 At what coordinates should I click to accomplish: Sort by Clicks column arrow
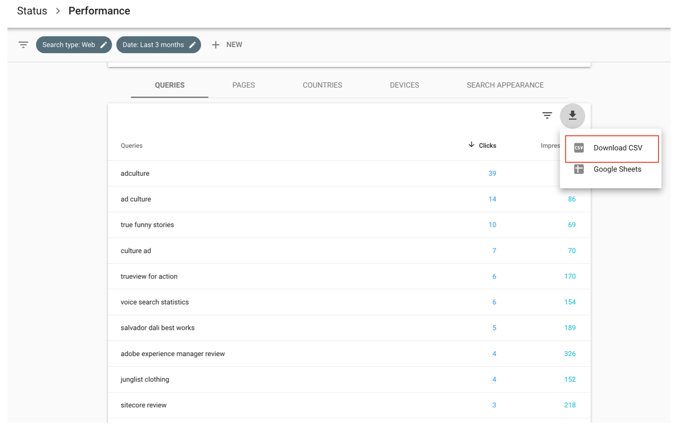click(x=471, y=145)
